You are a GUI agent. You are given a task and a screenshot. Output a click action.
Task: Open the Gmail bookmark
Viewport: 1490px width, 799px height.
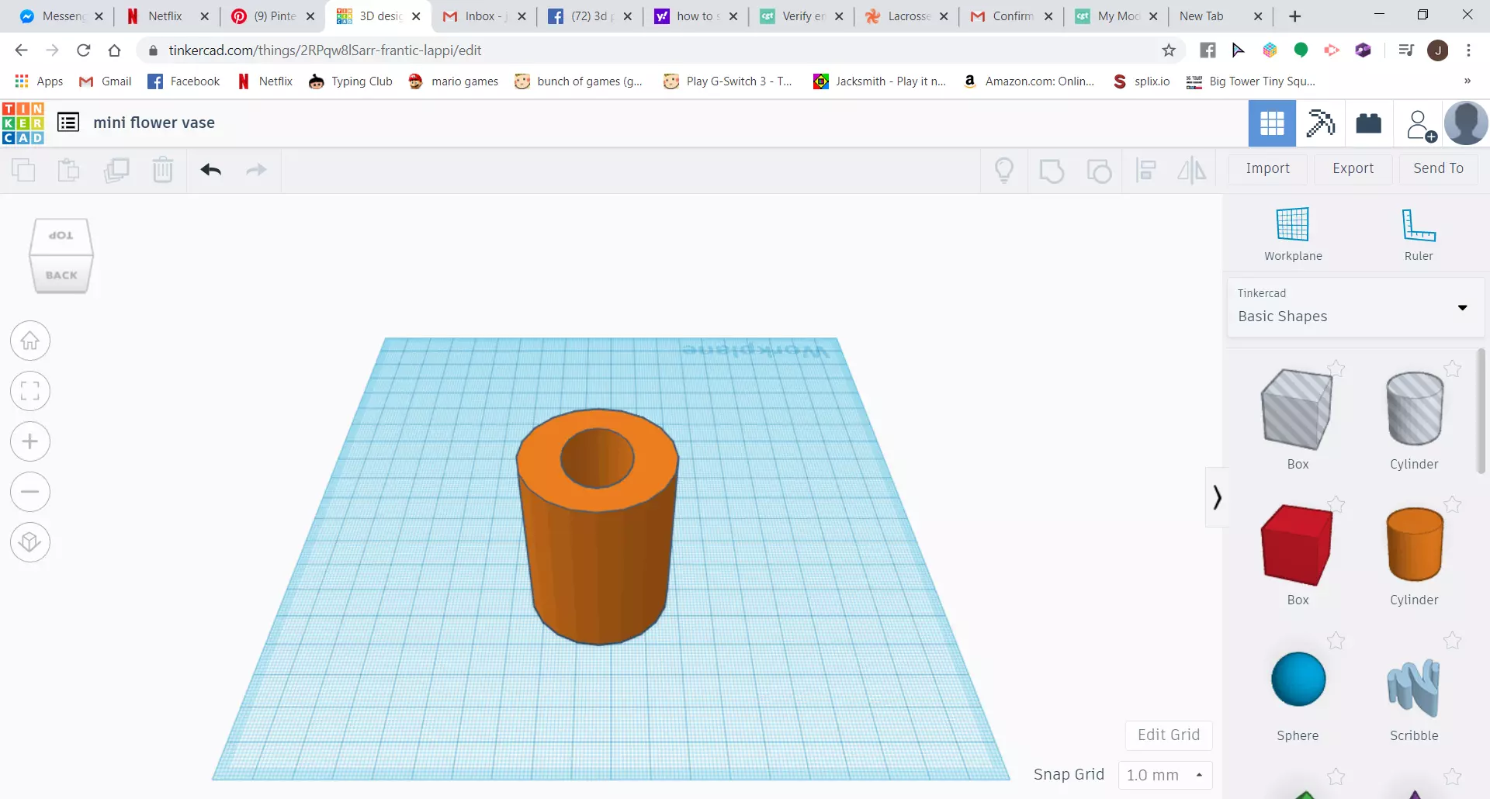(106, 81)
